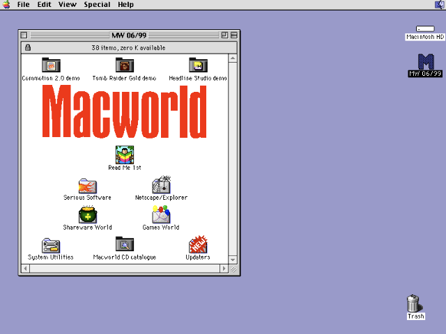Click the MW 06/99 window close box
The width and height of the screenshot is (446, 334).
[x=24, y=35]
